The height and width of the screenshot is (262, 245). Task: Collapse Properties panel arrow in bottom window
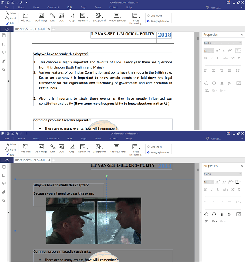click(200, 212)
